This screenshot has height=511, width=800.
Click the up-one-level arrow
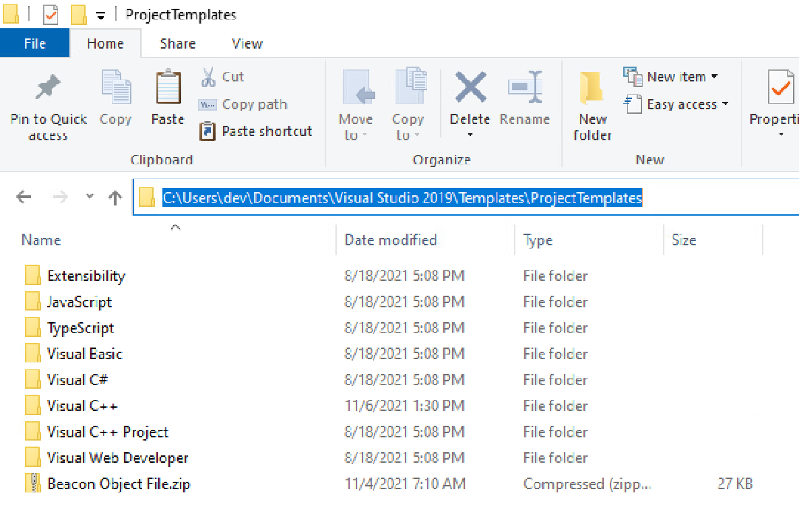(x=115, y=197)
